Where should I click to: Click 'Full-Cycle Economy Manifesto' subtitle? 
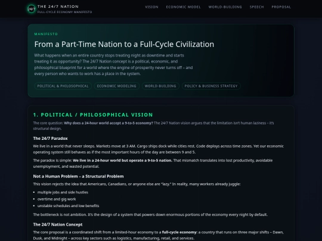click(64, 12)
